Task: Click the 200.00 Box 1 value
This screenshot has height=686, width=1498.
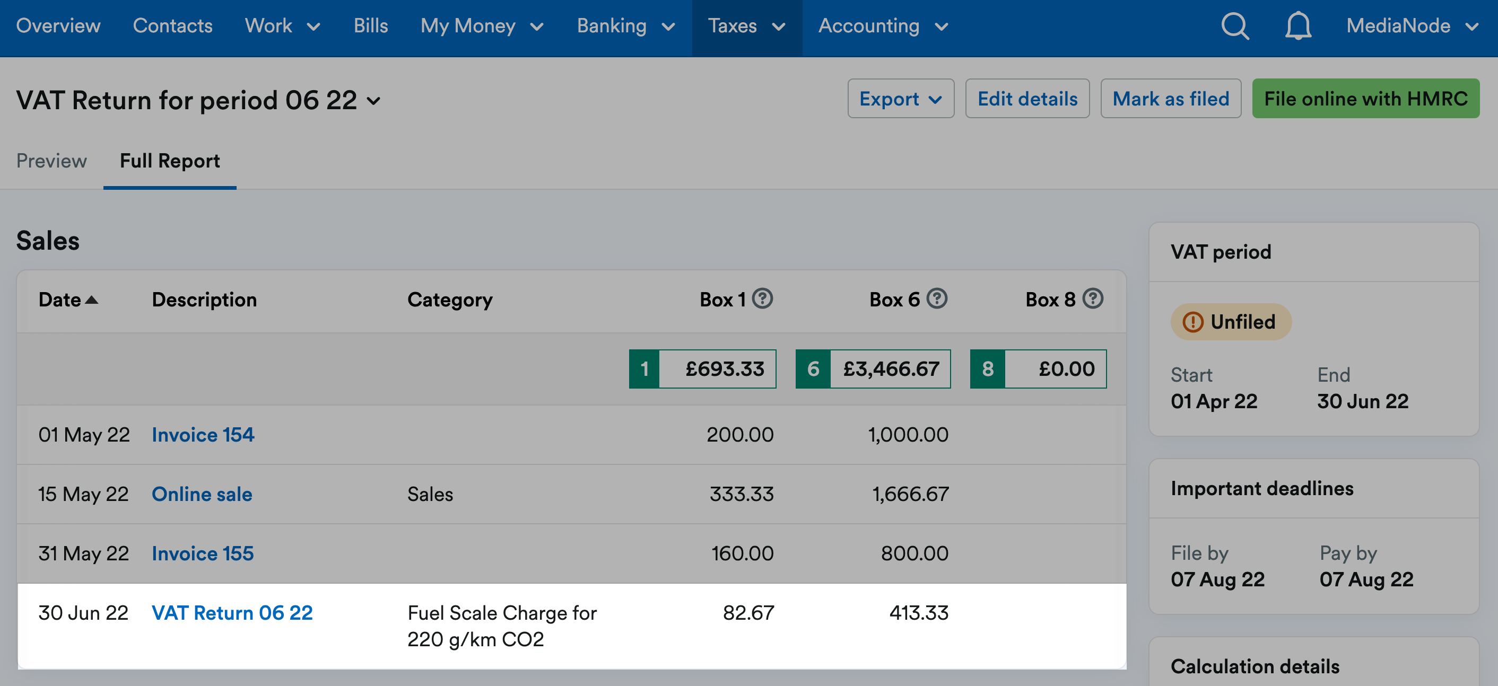Action: (739, 435)
